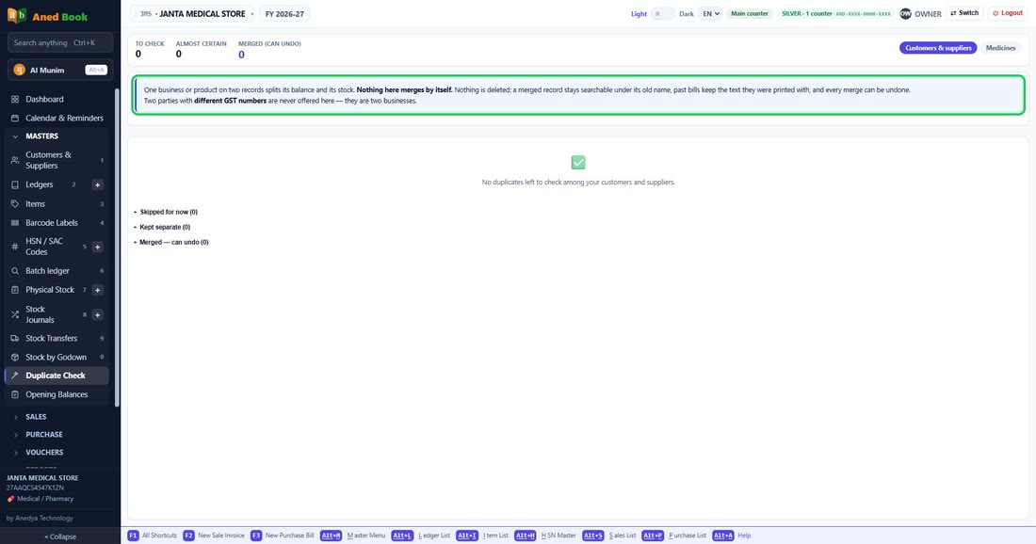Toggle the Light/Dark theme switch
The image size is (1036, 544).
click(x=663, y=14)
